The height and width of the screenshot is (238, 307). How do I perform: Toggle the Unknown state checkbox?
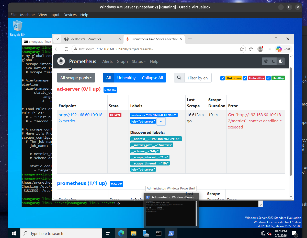(222, 78)
